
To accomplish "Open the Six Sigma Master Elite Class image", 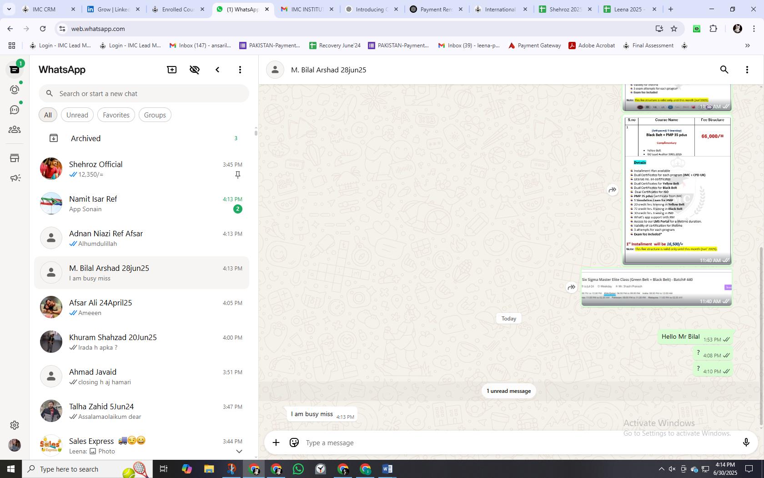I will pyautogui.click(x=656, y=288).
